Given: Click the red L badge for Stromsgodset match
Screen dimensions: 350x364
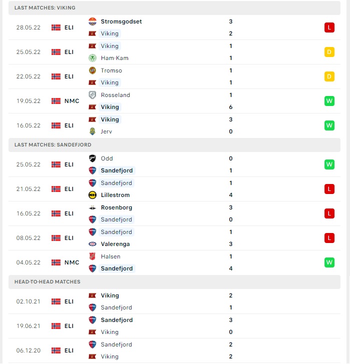Looking at the screenshot, I should pyautogui.click(x=329, y=27).
